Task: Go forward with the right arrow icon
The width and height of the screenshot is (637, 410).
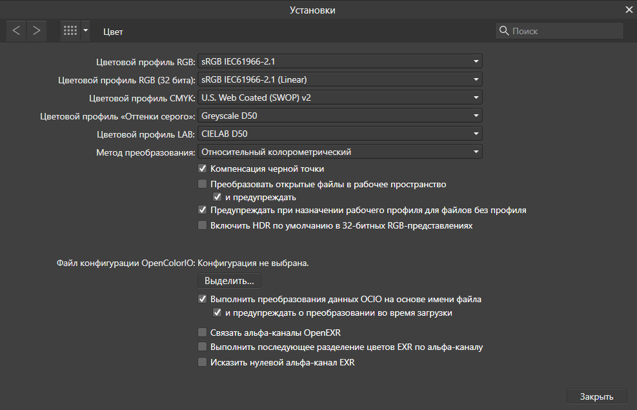Action: pyautogui.click(x=37, y=31)
